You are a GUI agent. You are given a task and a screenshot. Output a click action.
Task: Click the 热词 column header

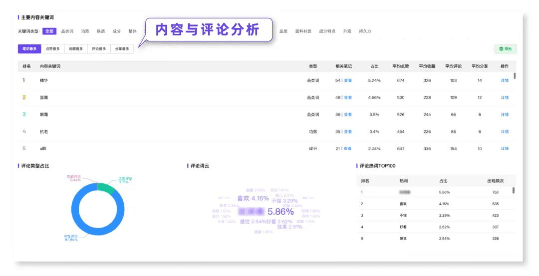coord(403,181)
